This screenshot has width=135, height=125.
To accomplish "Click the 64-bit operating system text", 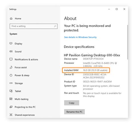I will click(101, 87).
